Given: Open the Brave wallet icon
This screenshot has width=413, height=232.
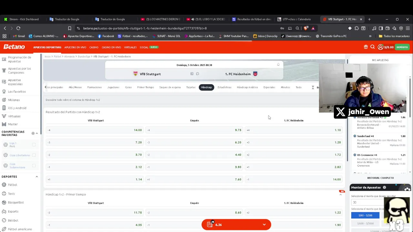Looking at the screenshot, I should pos(388,28).
